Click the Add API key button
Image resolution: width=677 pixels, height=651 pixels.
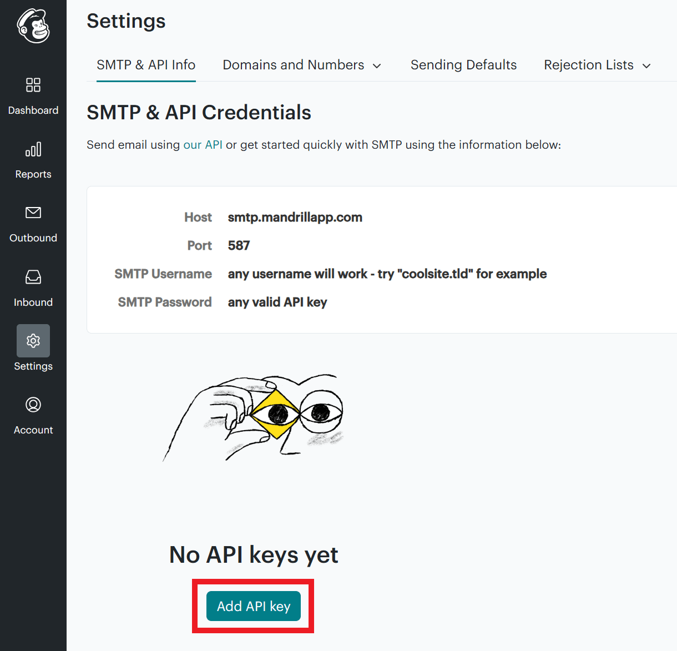coord(254,606)
